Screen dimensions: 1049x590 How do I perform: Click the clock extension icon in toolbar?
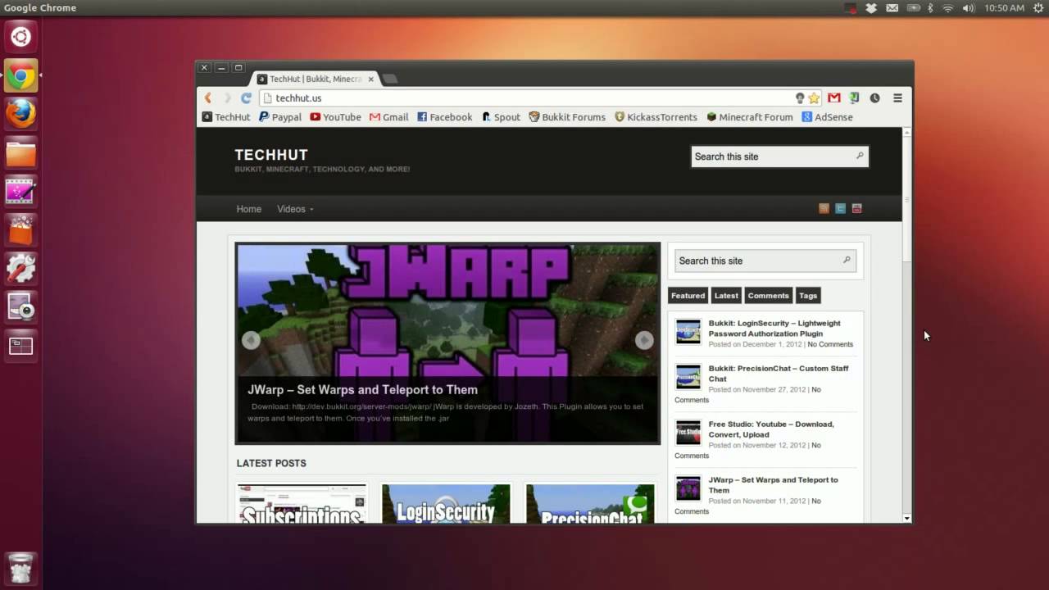[x=874, y=98]
